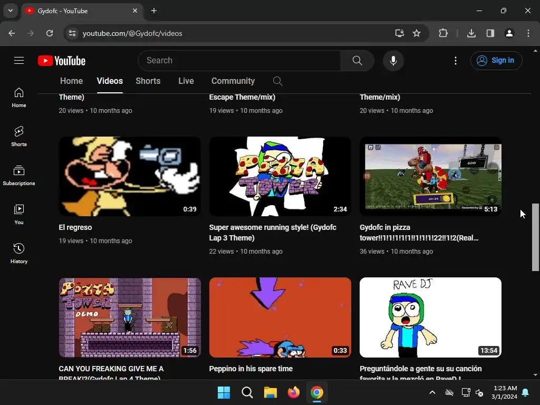Open Peppino in his spare time thumbnail
Viewport: 540px width, 405px height.
point(280,317)
